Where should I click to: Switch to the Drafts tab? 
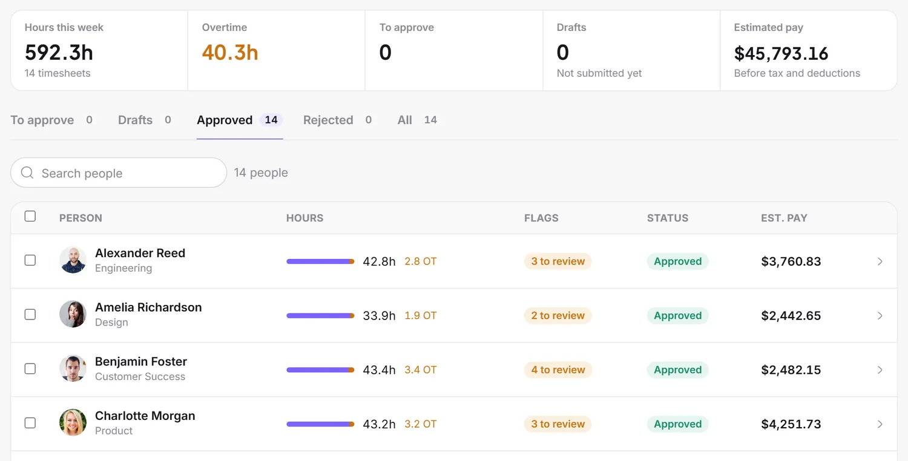pos(145,120)
